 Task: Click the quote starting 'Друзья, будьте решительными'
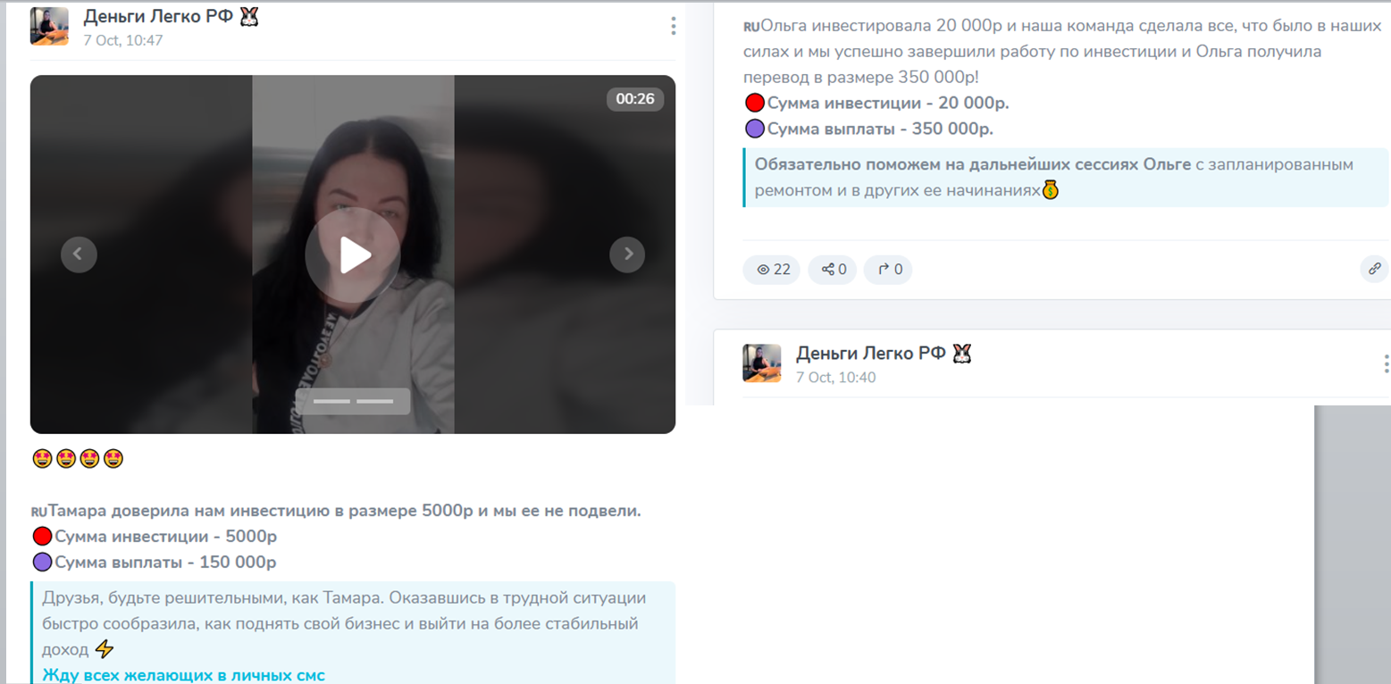click(353, 632)
